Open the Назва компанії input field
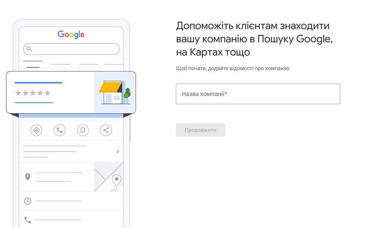 (x=258, y=94)
